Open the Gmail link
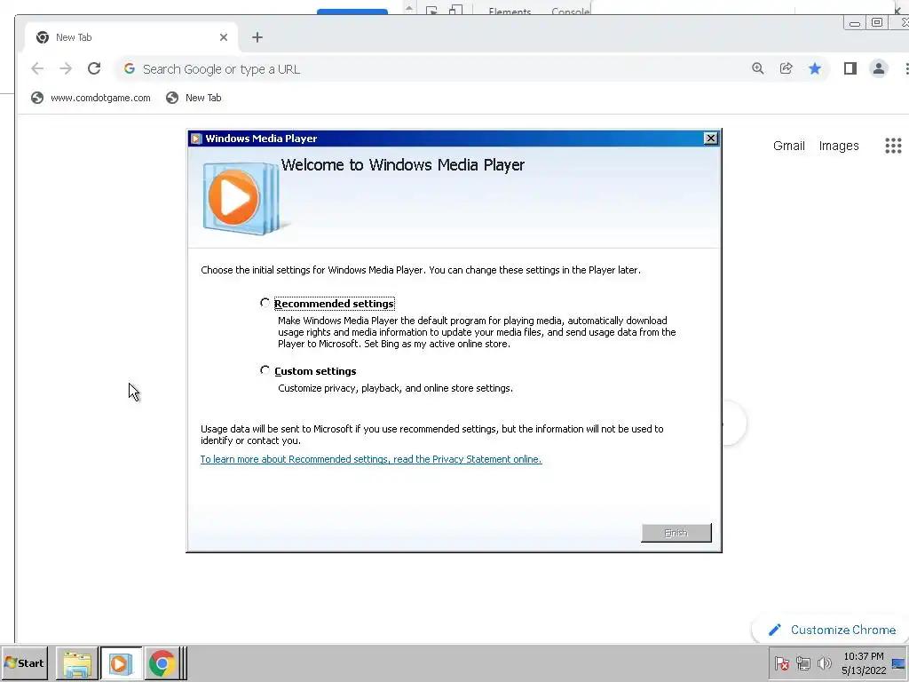909x682 pixels. (788, 146)
